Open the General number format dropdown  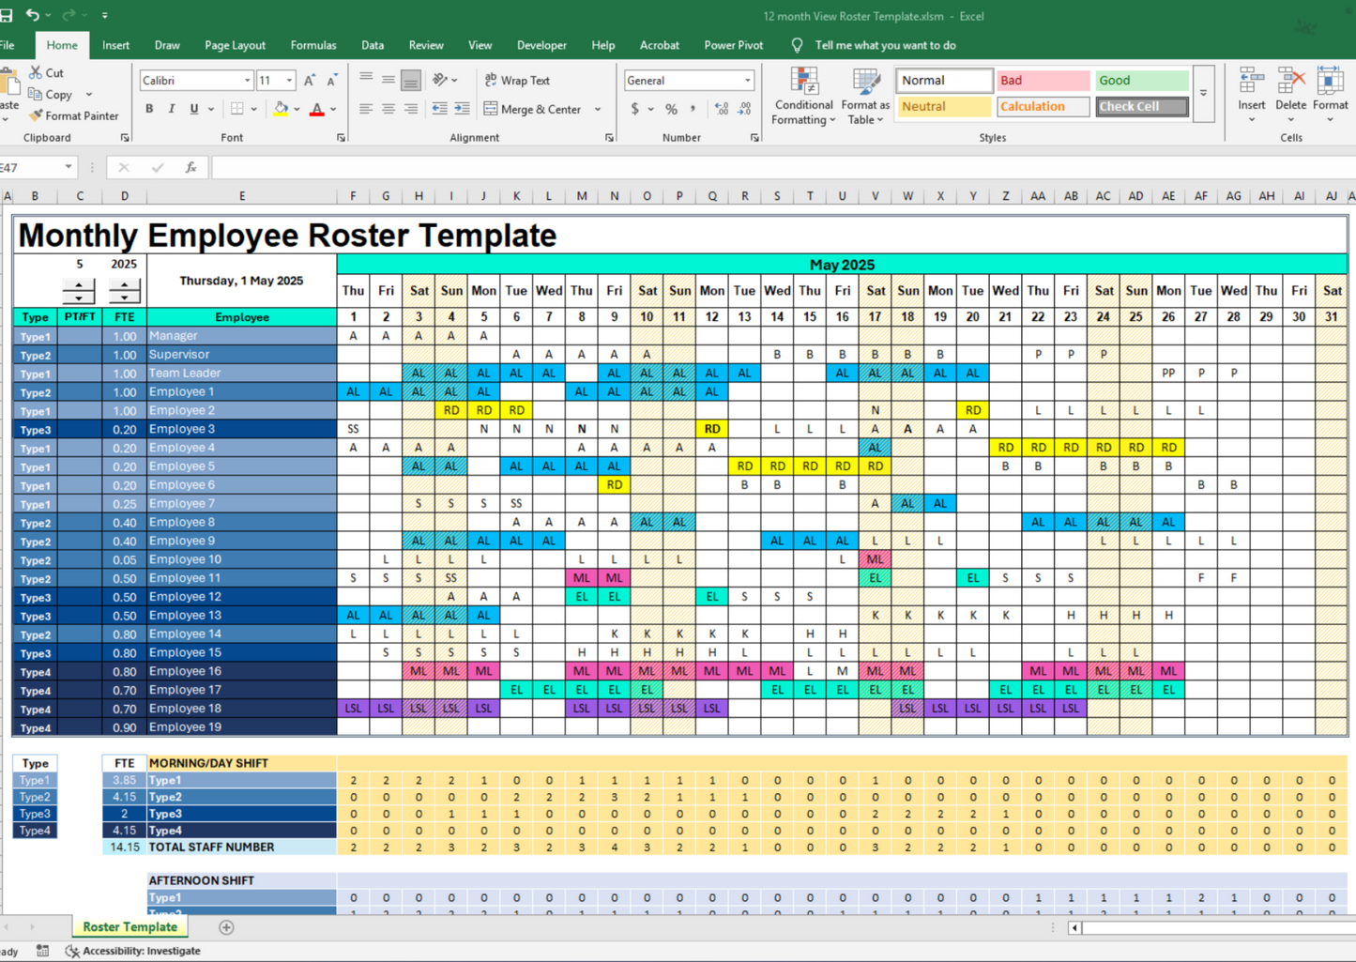click(x=747, y=81)
